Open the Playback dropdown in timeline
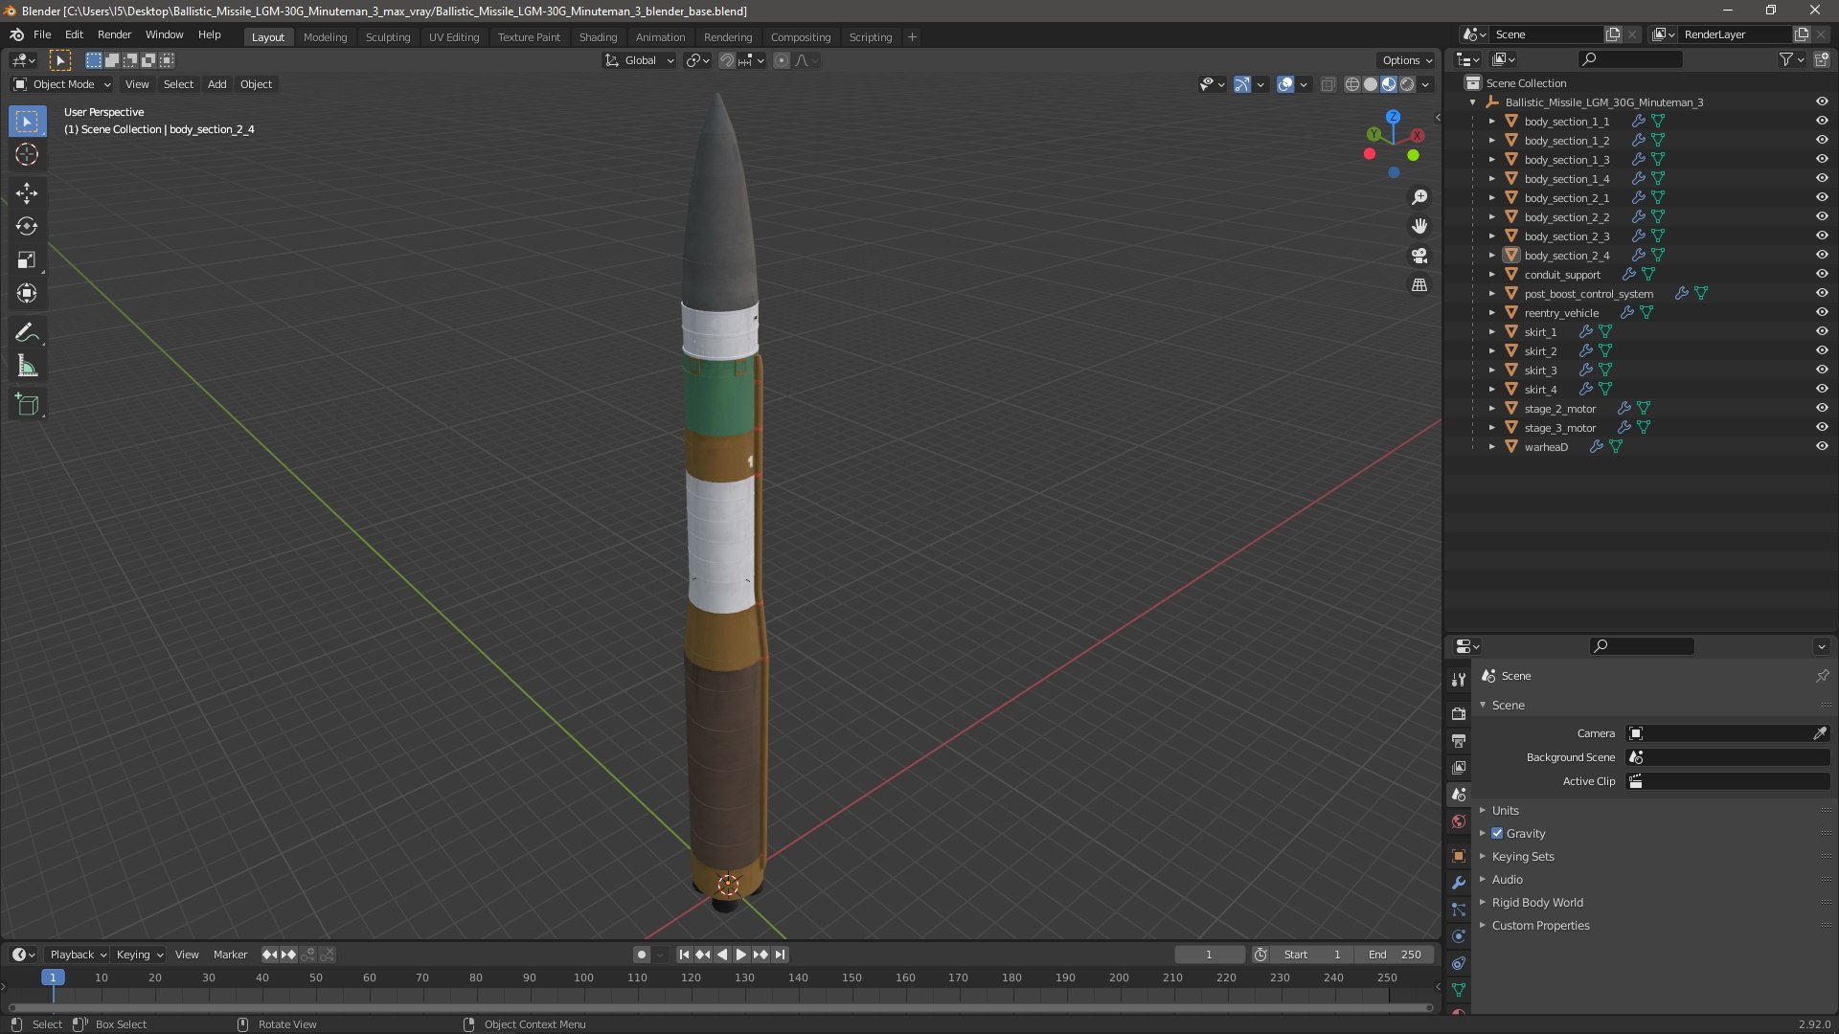The image size is (1839, 1034). tap(78, 955)
